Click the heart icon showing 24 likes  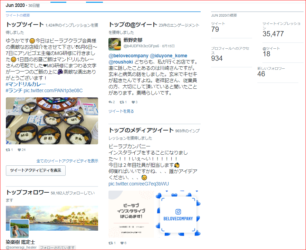coord(19,150)
